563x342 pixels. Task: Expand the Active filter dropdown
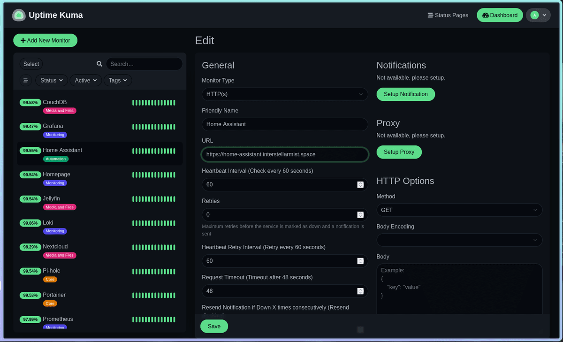point(86,80)
